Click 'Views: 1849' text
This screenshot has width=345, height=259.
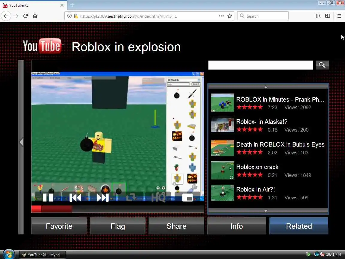click(298, 175)
